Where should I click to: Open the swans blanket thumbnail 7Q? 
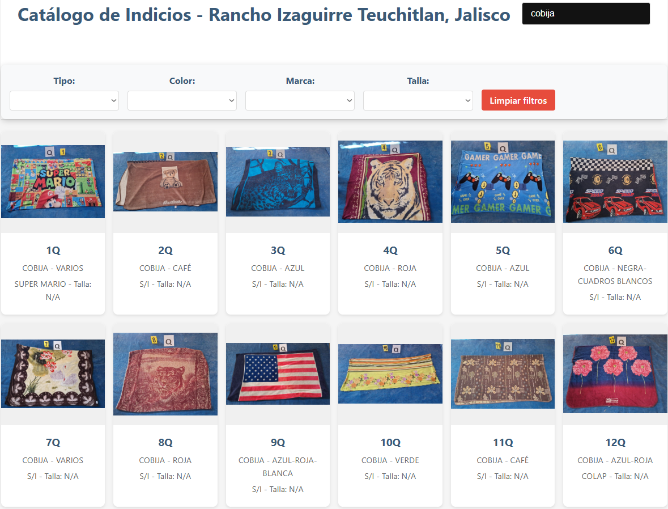(53, 374)
